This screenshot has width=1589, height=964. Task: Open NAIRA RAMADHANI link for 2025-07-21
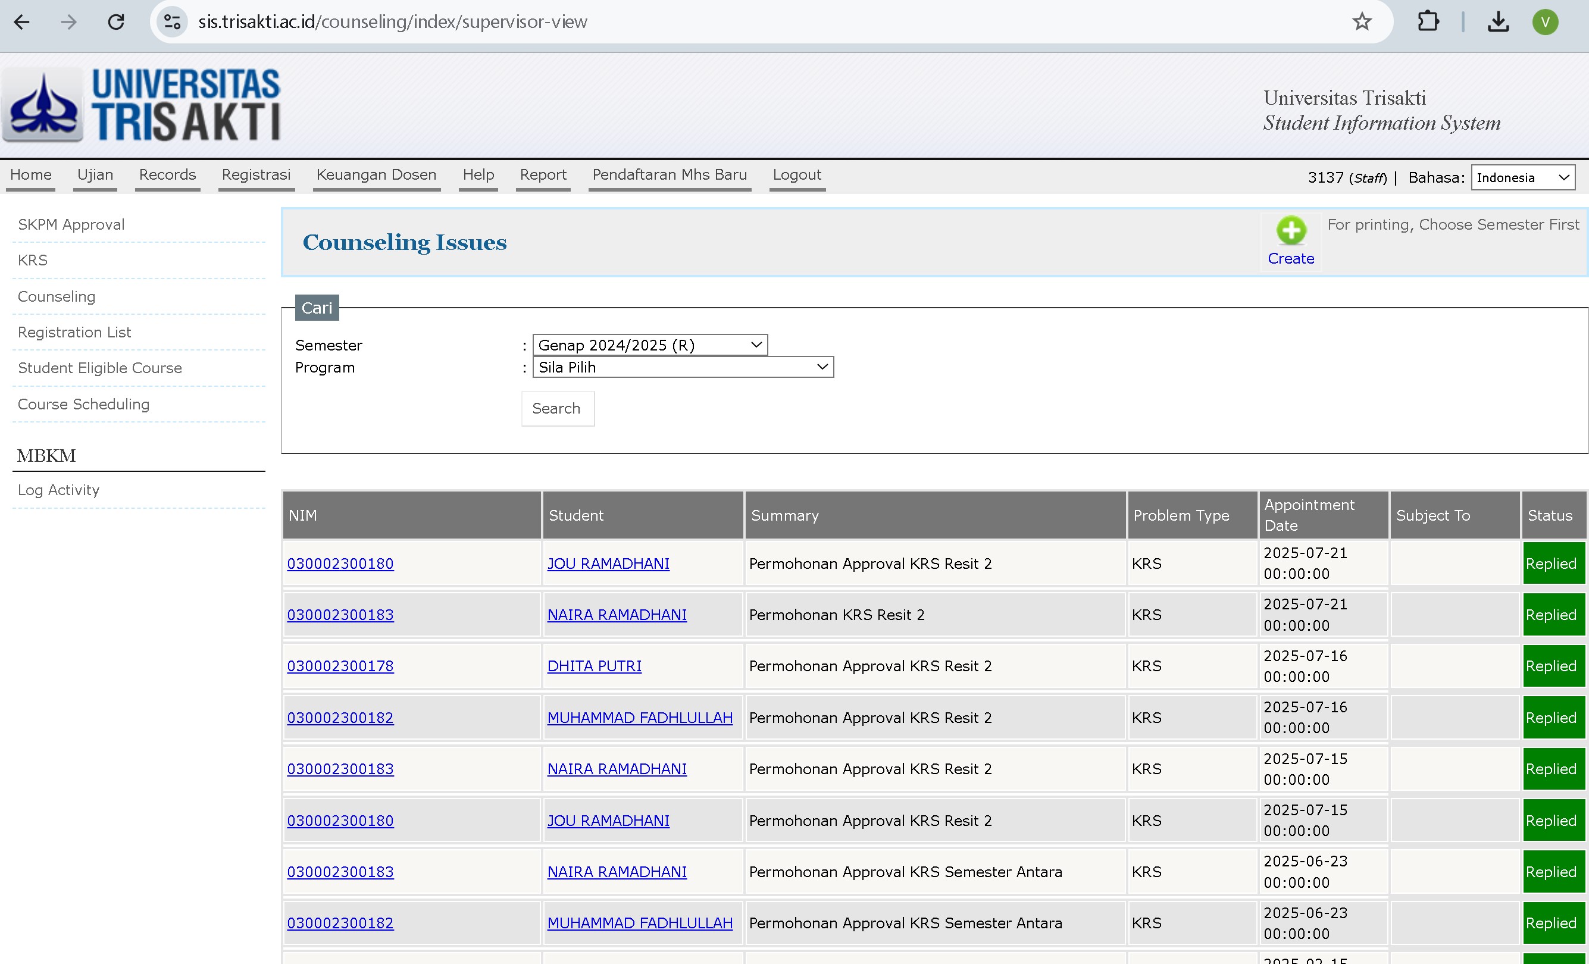[617, 615]
